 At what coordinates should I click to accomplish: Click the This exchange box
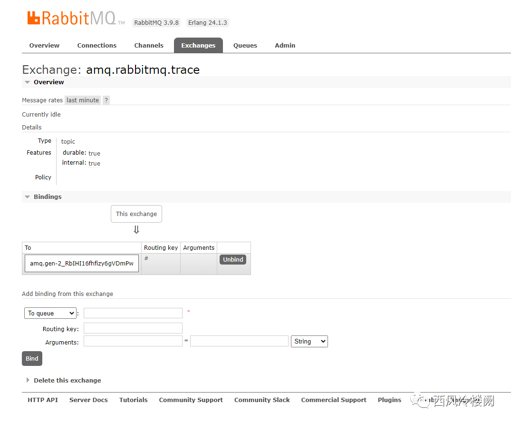click(136, 214)
